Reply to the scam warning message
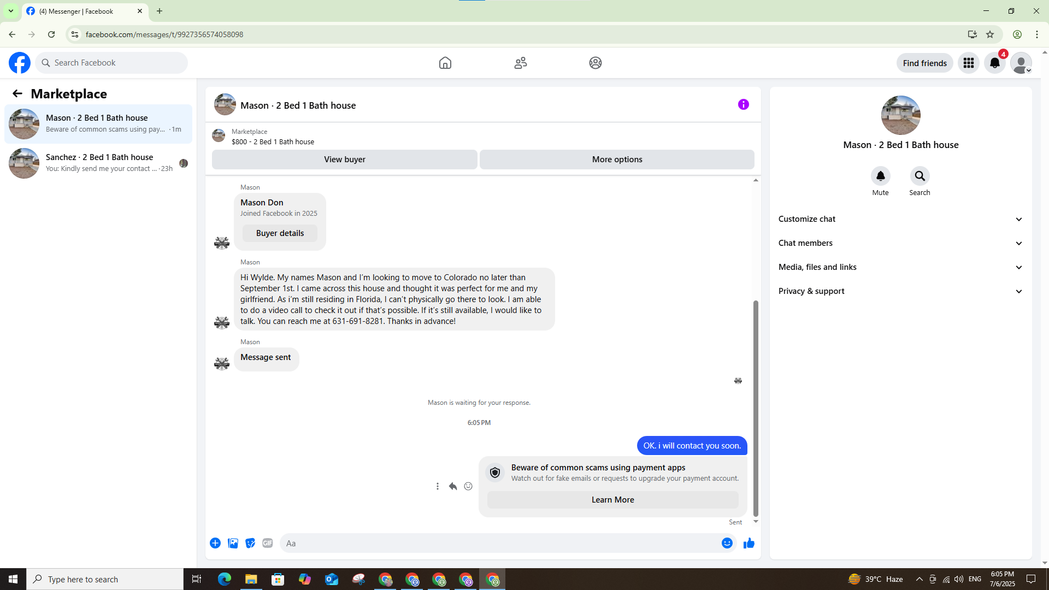Image resolution: width=1049 pixels, height=590 pixels. pos(453,486)
